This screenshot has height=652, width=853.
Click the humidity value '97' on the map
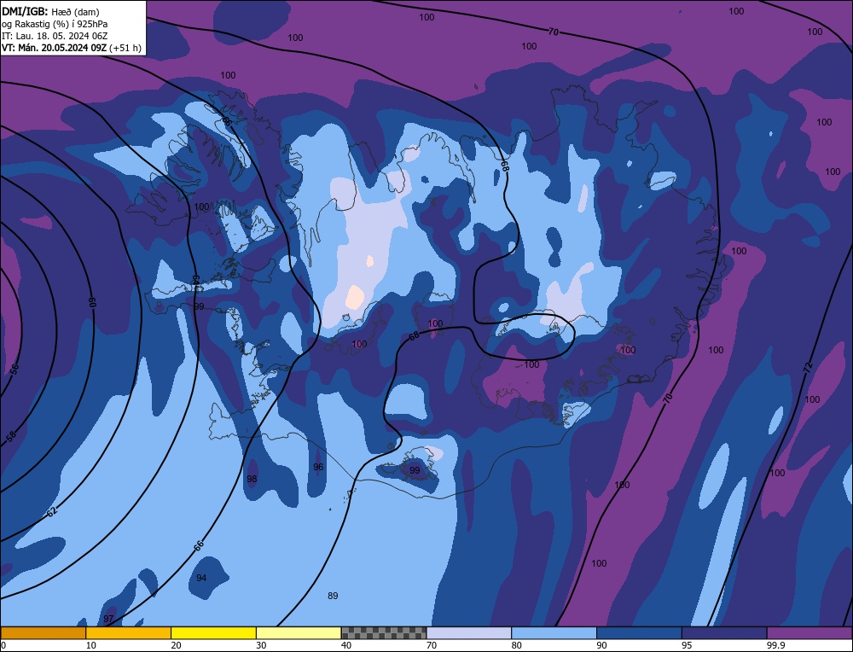[x=108, y=620]
